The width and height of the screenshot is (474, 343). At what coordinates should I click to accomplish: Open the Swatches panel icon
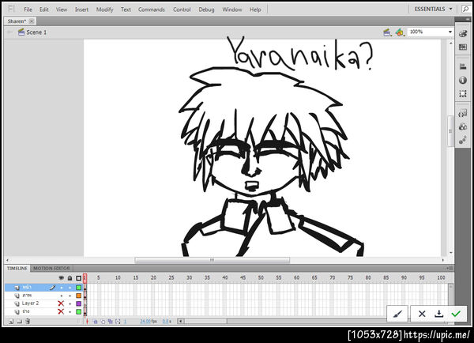463,47
